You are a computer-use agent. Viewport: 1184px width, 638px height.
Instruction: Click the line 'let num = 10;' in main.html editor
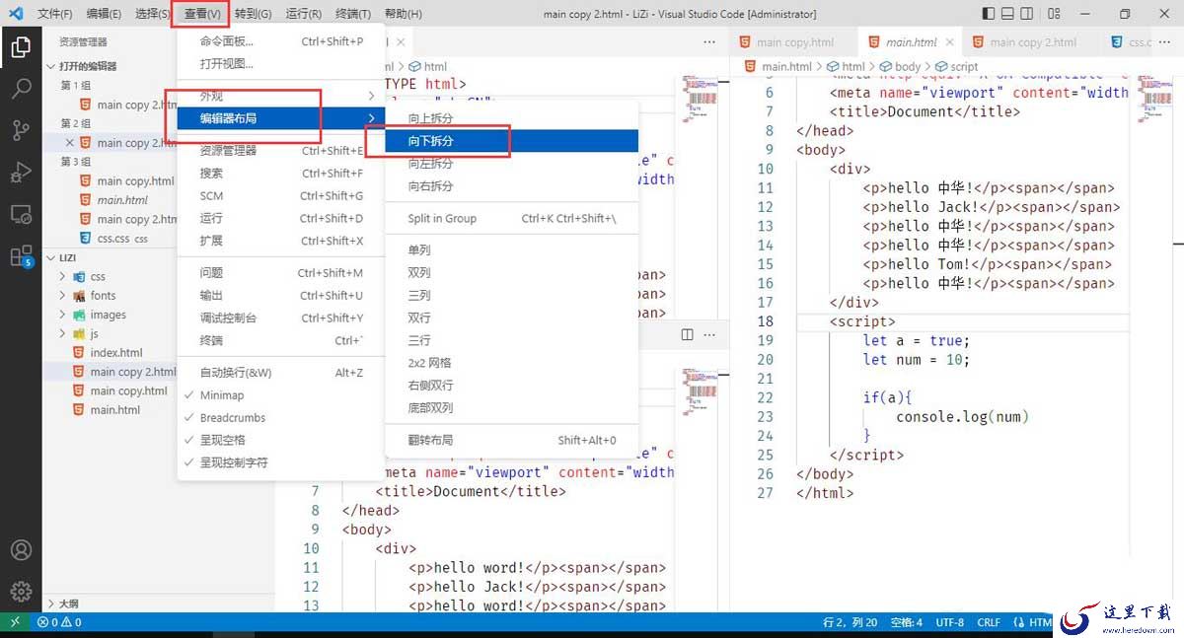916,360
